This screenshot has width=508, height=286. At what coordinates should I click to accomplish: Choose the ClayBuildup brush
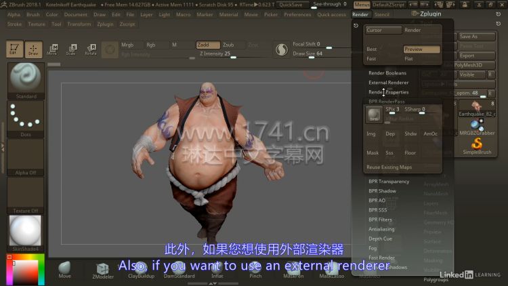(x=141, y=270)
